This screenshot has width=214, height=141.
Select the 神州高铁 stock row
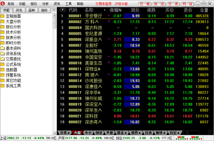coord(134,51)
